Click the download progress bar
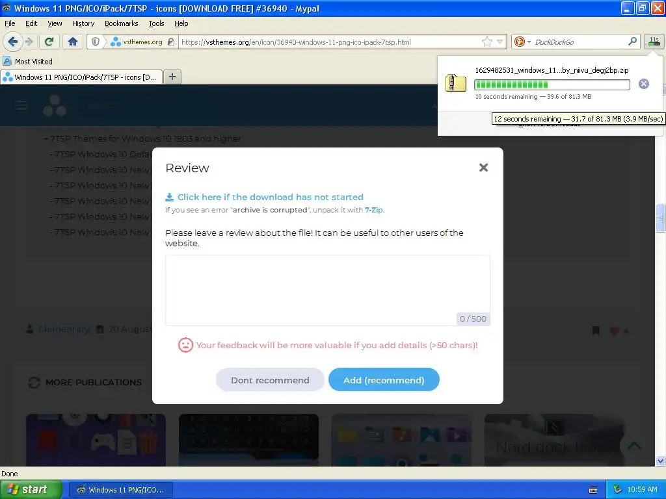 [x=552, y=85]
